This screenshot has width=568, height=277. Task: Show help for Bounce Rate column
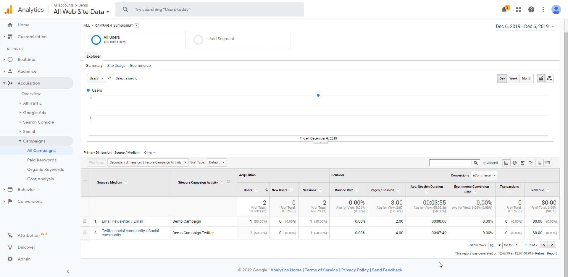click(x=357, y=190)
